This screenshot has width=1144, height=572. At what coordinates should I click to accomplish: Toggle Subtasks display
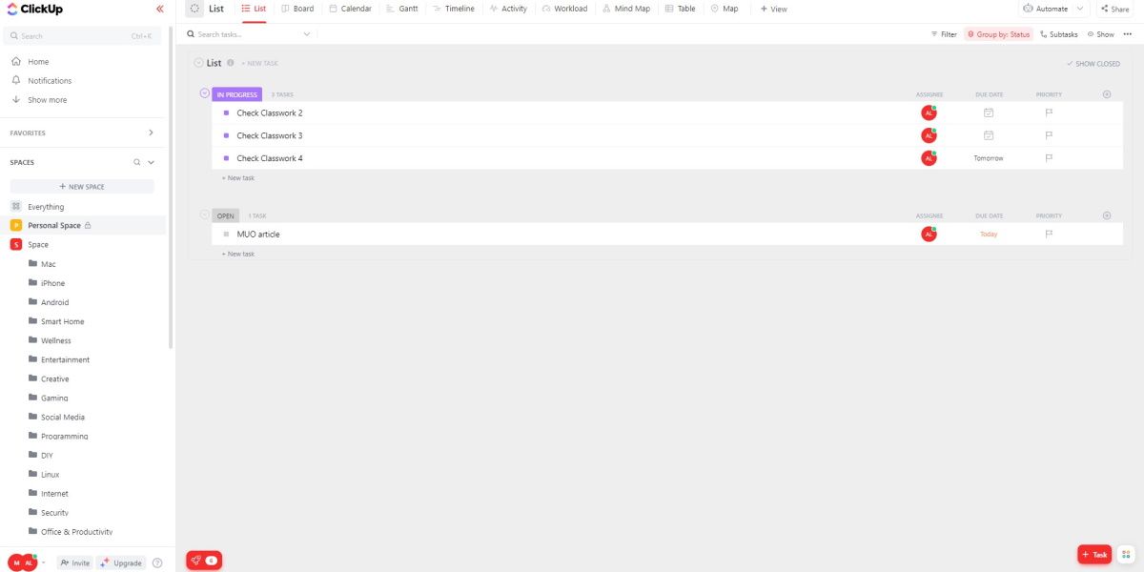[x=1058, y=34]
